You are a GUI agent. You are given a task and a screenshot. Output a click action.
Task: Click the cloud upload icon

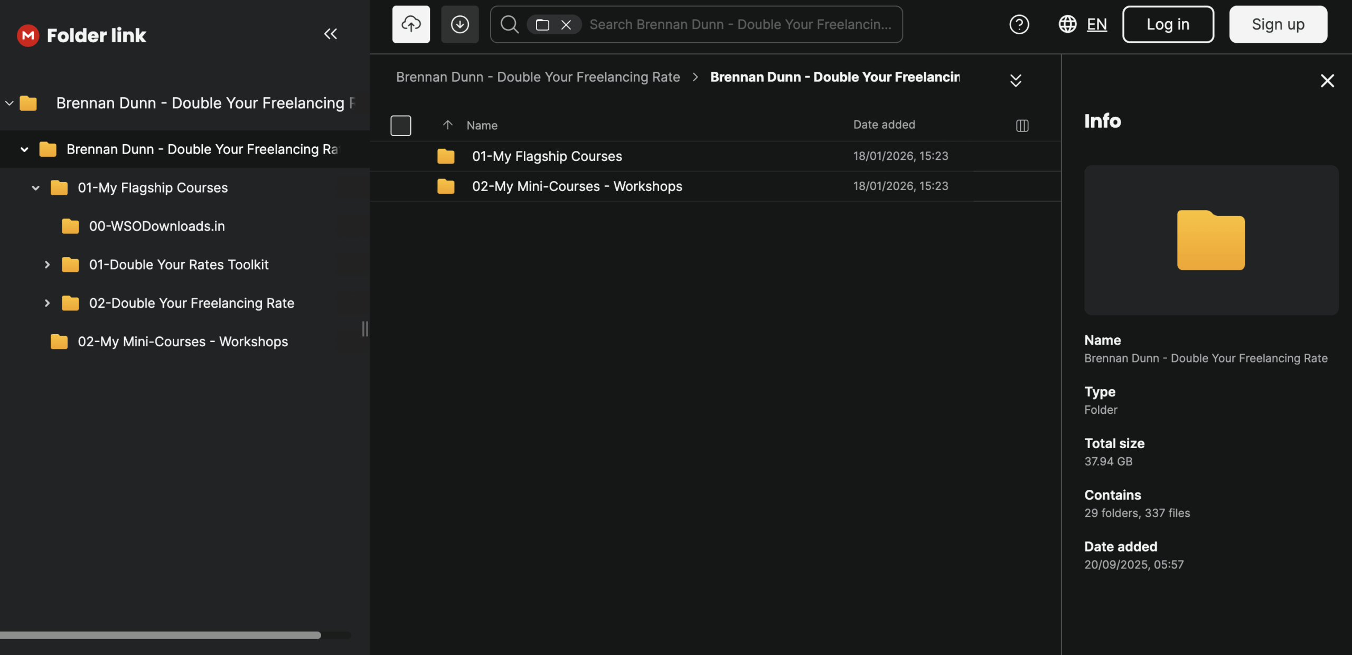[411, 24]
